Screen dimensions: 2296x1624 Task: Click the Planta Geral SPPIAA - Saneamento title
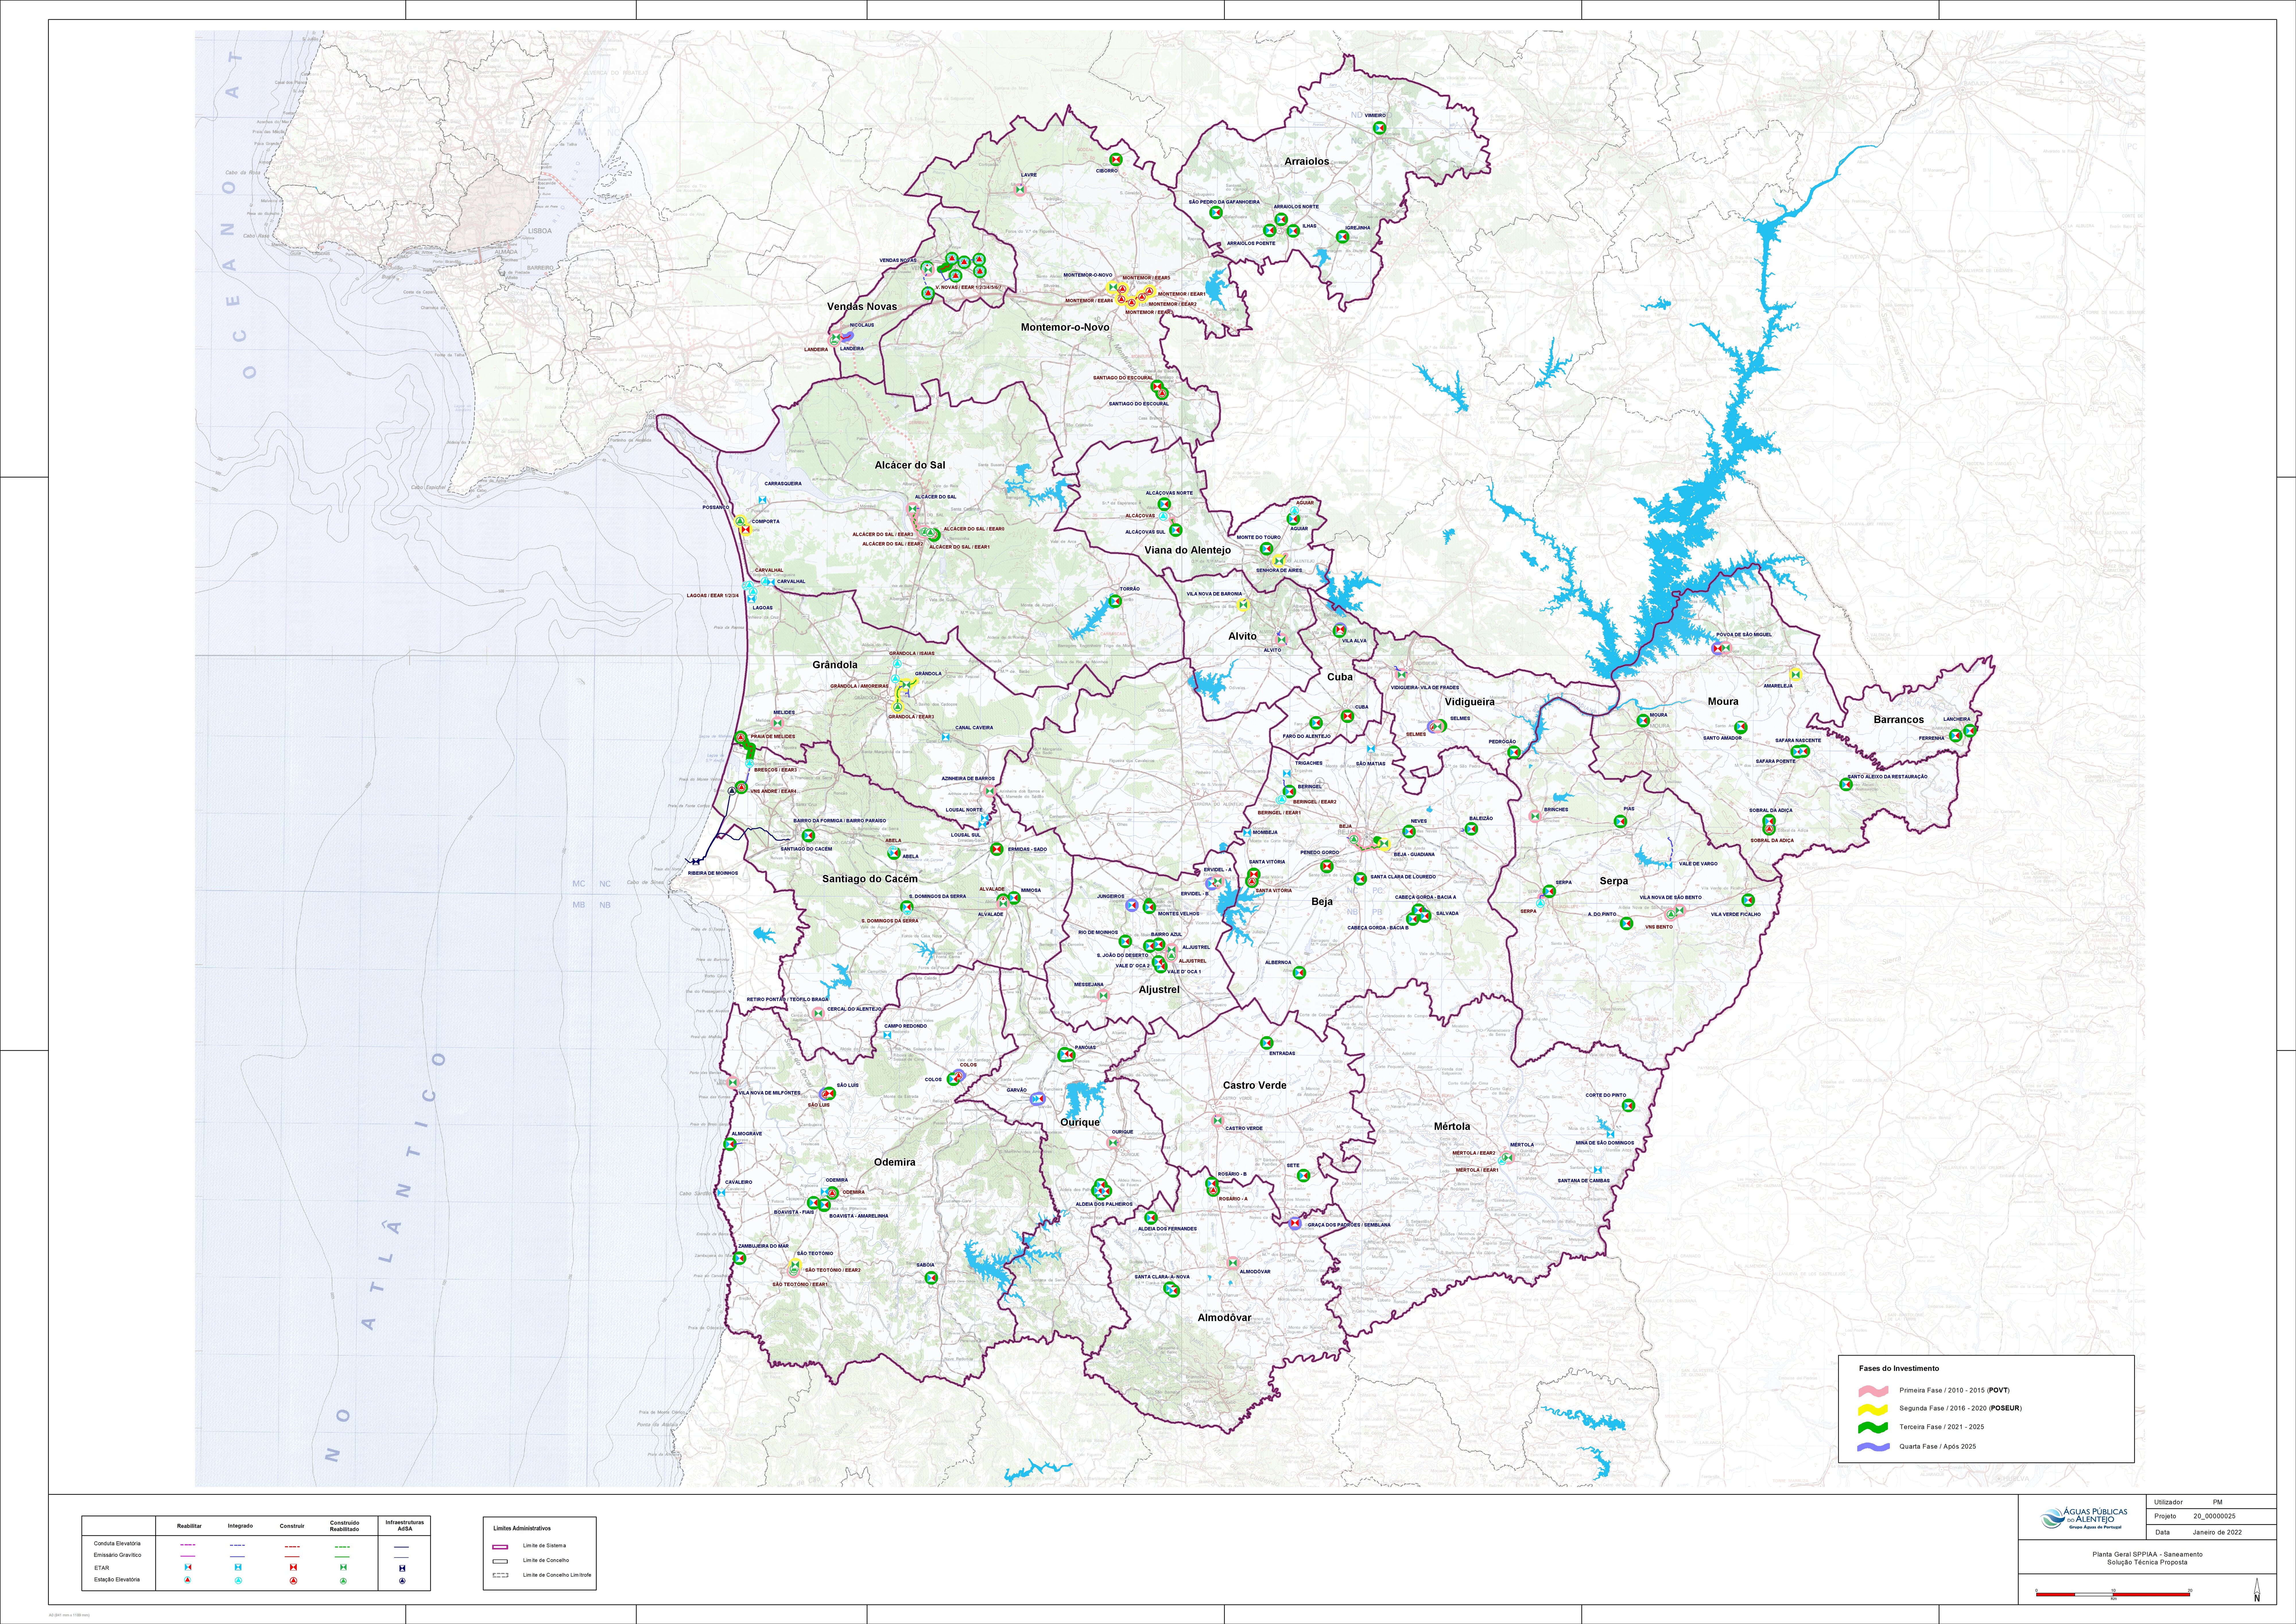tap(2148, 1554)
